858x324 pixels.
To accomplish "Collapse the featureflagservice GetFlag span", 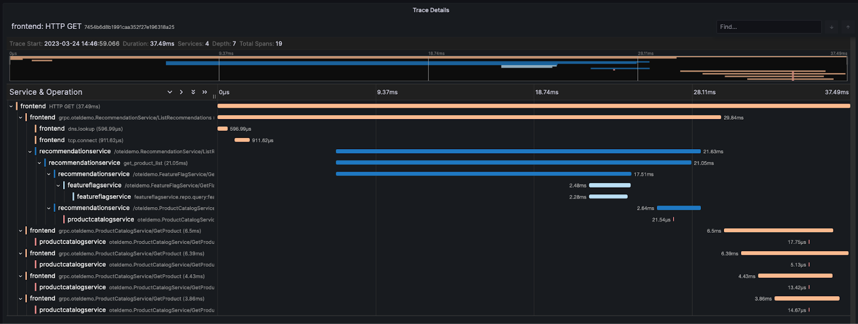I will [x=58, y=186].
